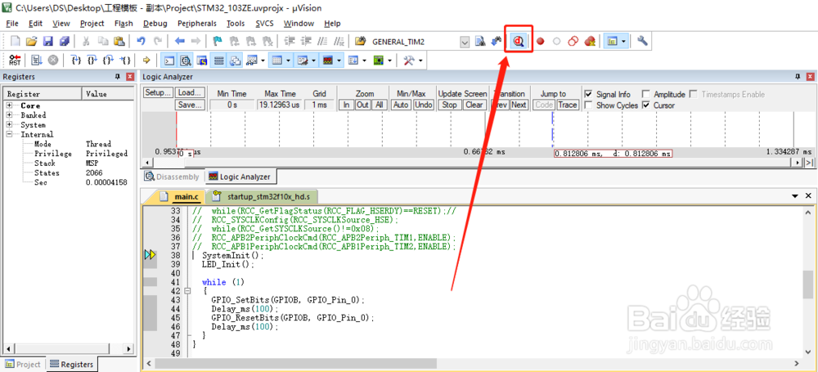Click the Save... button in Logic Analyzer
This screenshot has height=372, width=818.
click(190, 105)
